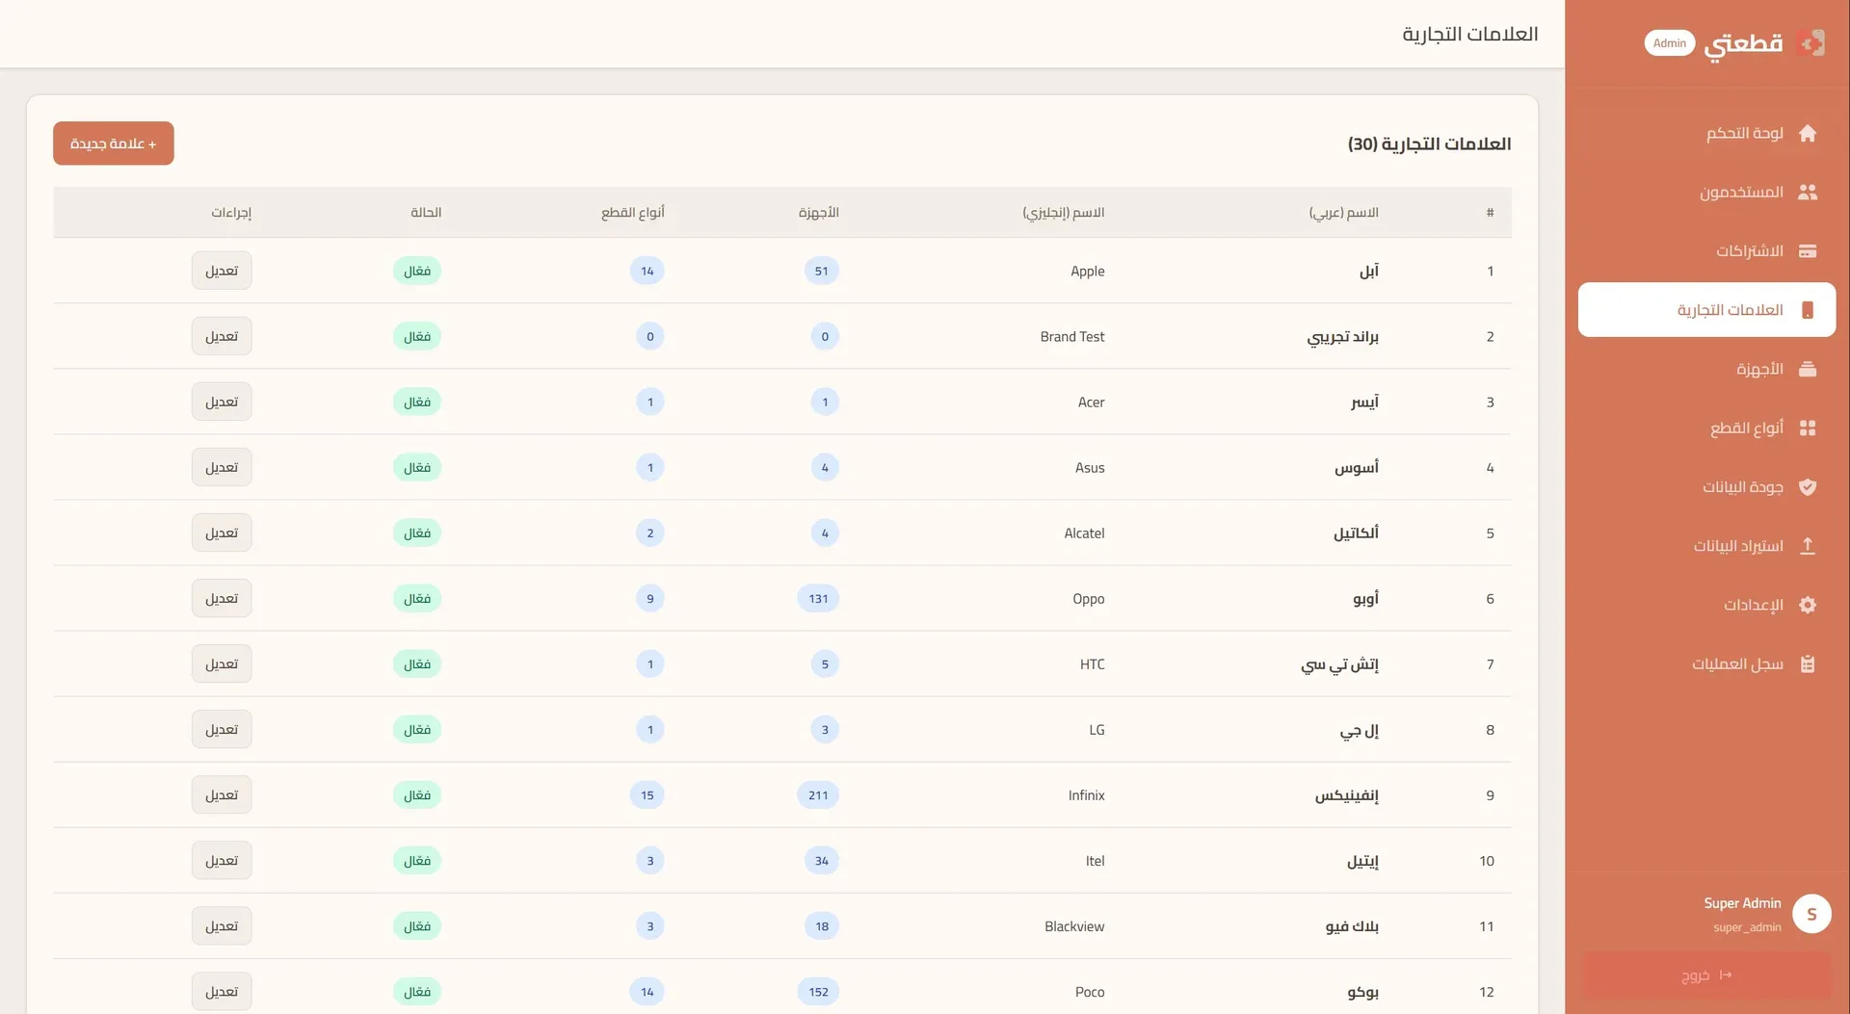
Task: Click devices count 51 for Apple
Action: tap(822, 271)
